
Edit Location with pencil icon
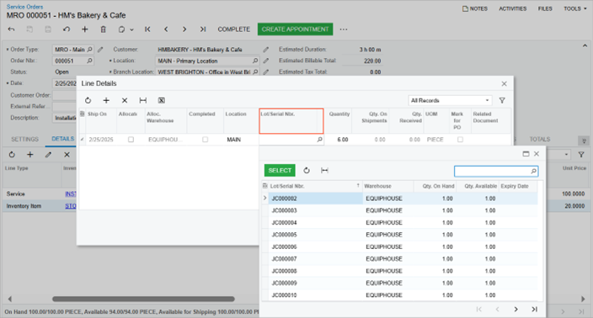pyautogui.click(x=266, y=61)
